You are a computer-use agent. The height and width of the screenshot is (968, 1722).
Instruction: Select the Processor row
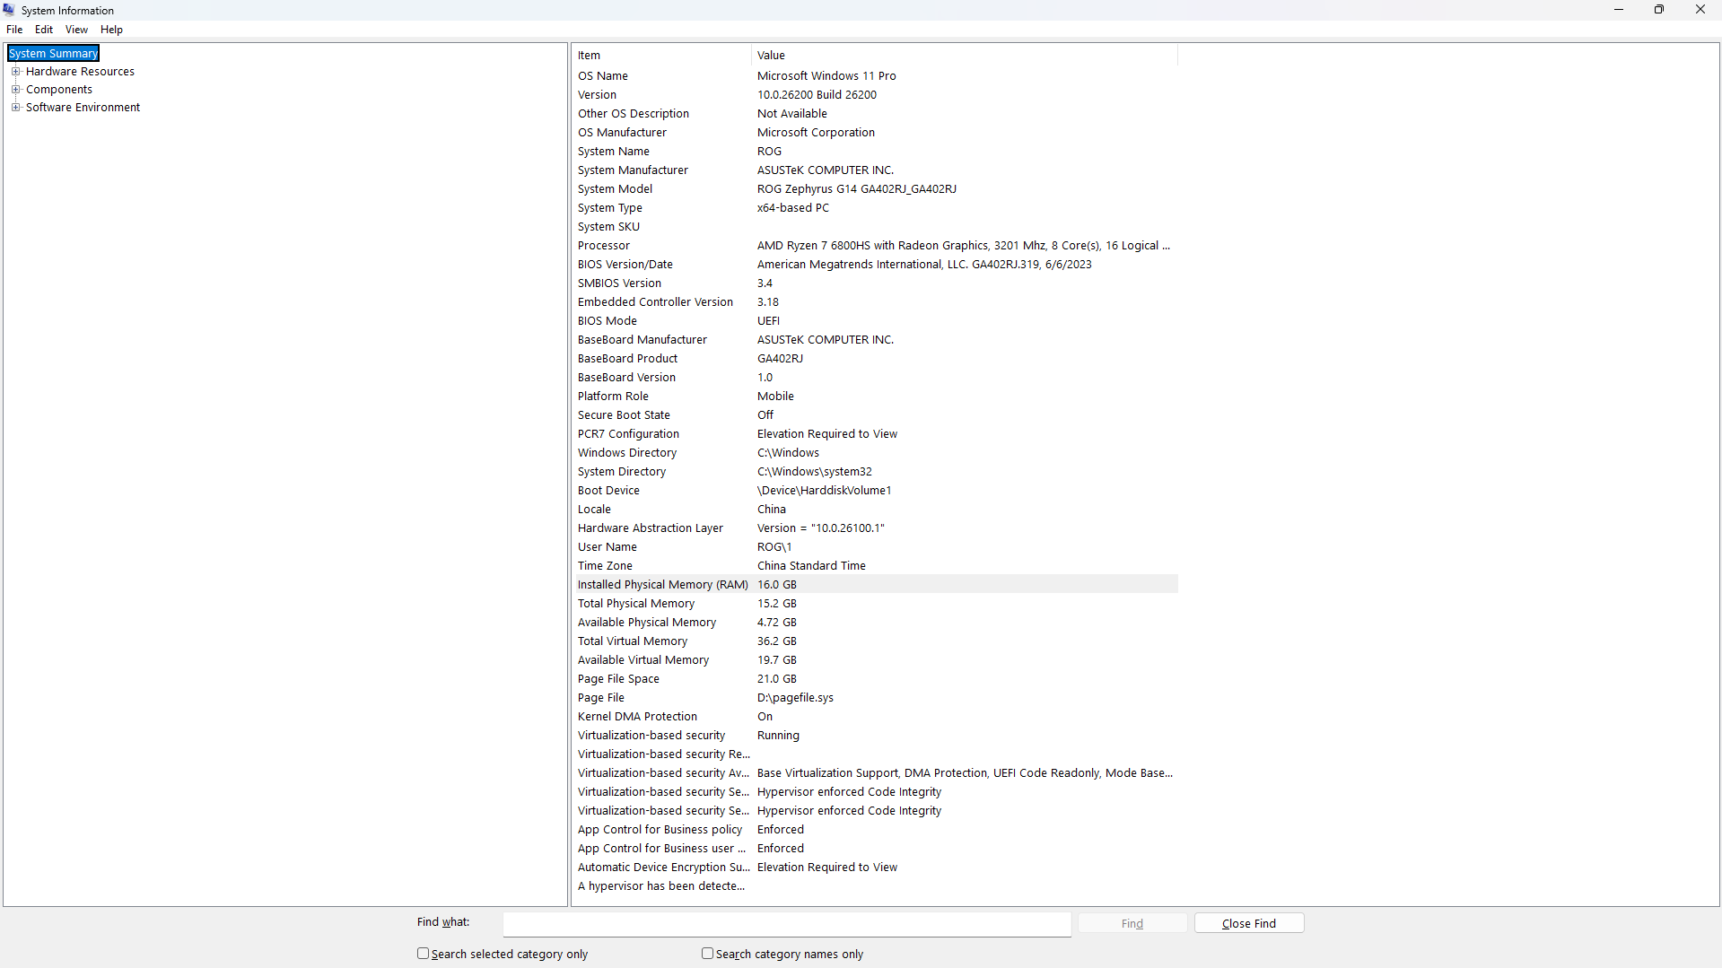pos(875,246)
